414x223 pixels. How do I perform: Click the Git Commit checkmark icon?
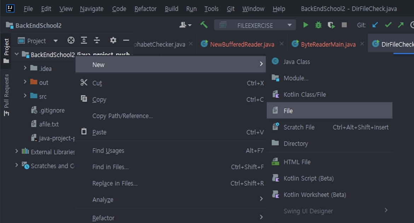tap(388, 25)
